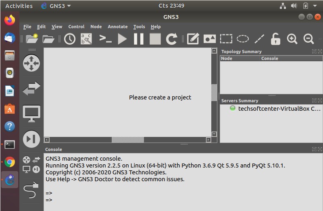Toggle show/hide interface labels icon
This screenshot has height=211, width=323.
[86, 39]
